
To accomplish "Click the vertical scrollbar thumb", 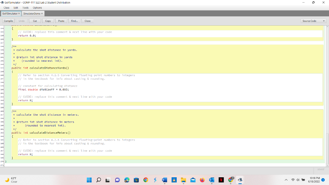I will coord(327,148).
